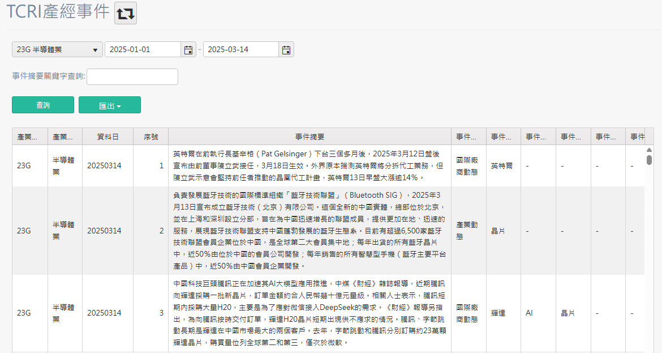Select the Intel event summary in row 1
662x353 pixels.
point(309,165)
